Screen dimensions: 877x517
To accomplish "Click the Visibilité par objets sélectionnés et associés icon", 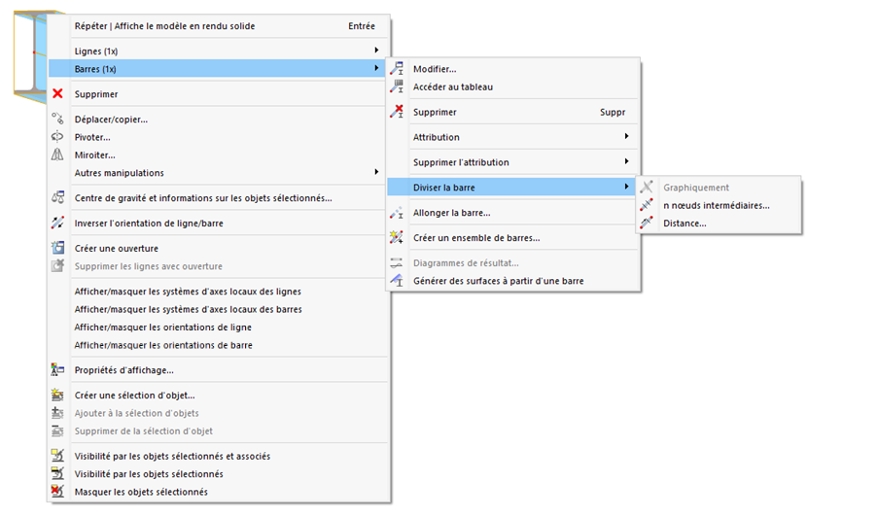I will [x=57, y=456].
